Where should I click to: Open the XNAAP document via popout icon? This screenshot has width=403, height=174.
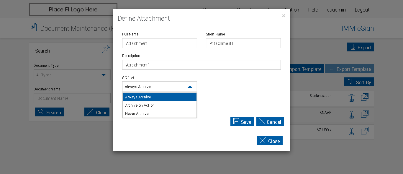click(x=365, y=114)
